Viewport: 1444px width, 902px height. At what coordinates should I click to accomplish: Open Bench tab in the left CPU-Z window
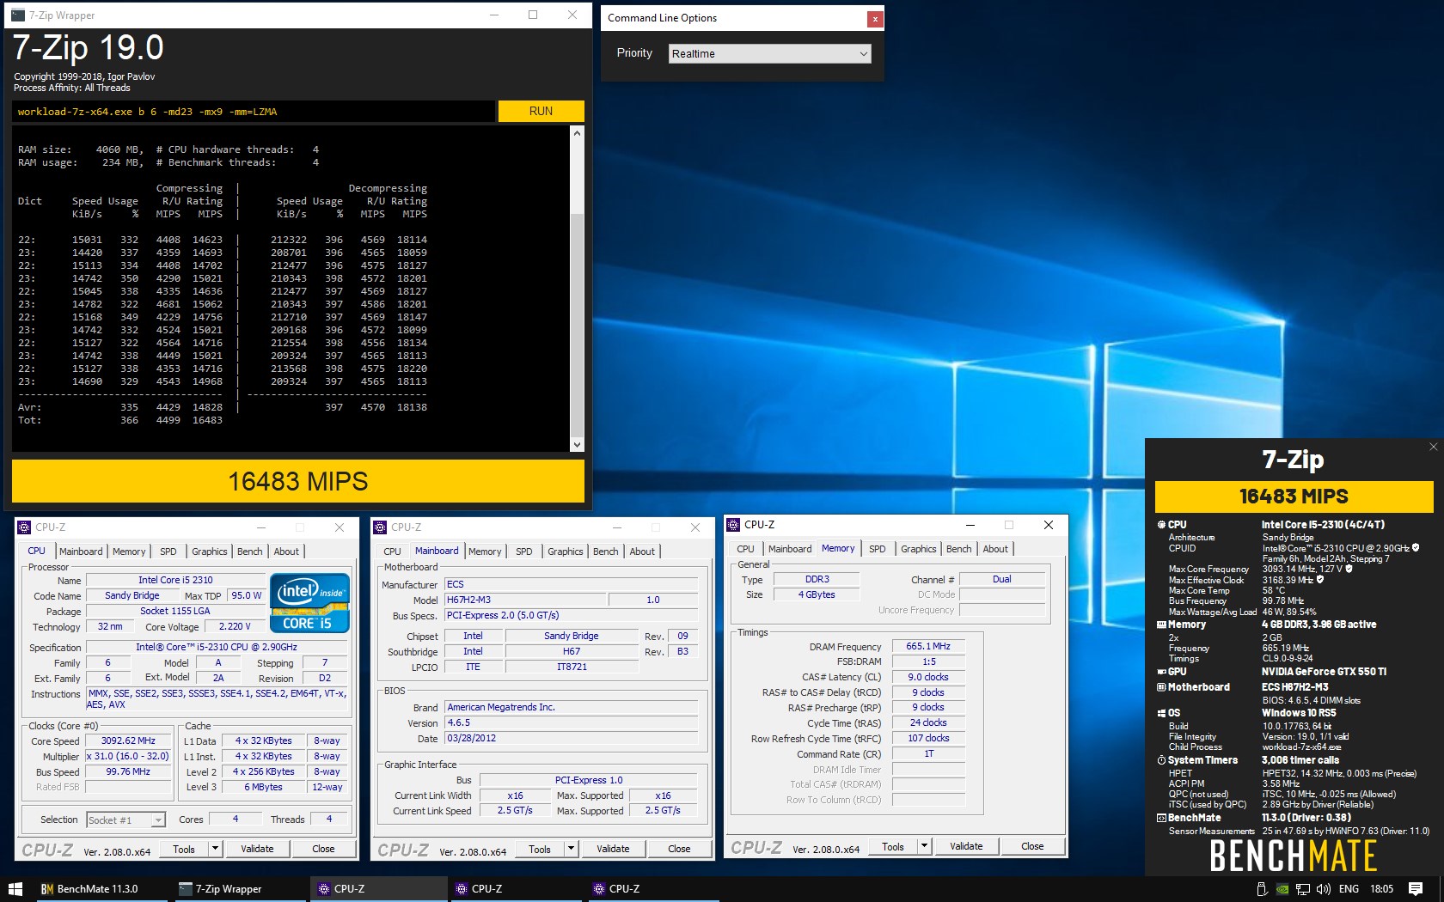tap(250, 552)
